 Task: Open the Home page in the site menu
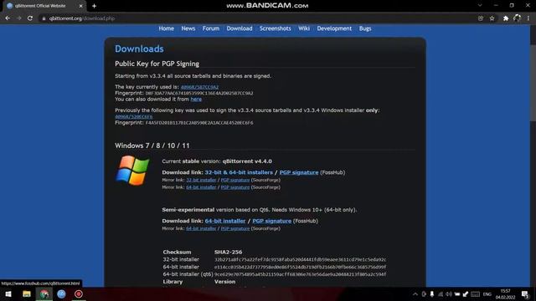(x=166, y=28)
